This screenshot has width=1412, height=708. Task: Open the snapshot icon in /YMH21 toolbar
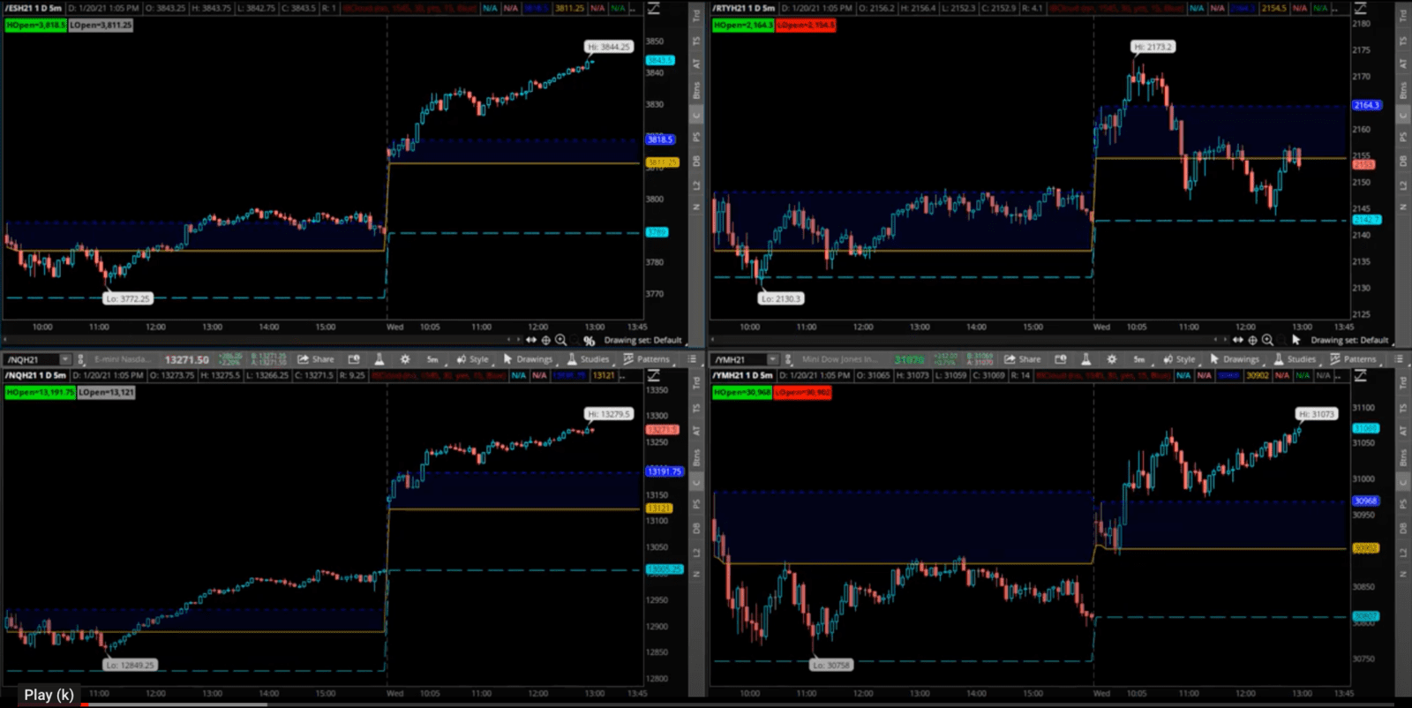click(x=1061, y=359)
